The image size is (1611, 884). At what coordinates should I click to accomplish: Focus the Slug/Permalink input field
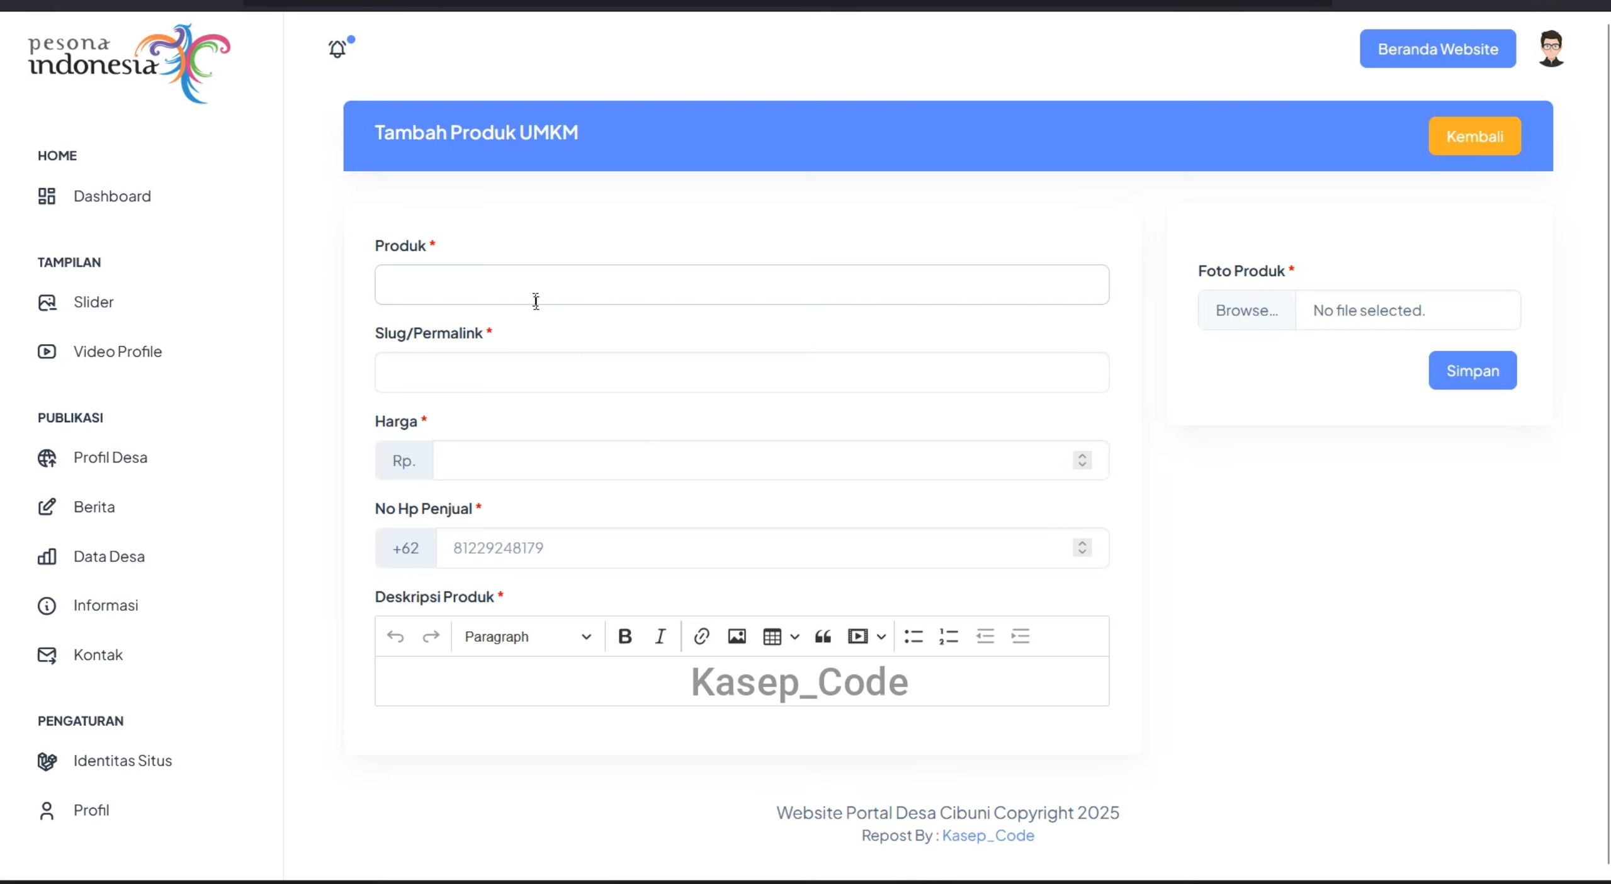click(x=742, y=372)
